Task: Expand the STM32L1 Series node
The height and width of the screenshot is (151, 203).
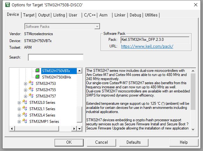Action: coord(19,109)
